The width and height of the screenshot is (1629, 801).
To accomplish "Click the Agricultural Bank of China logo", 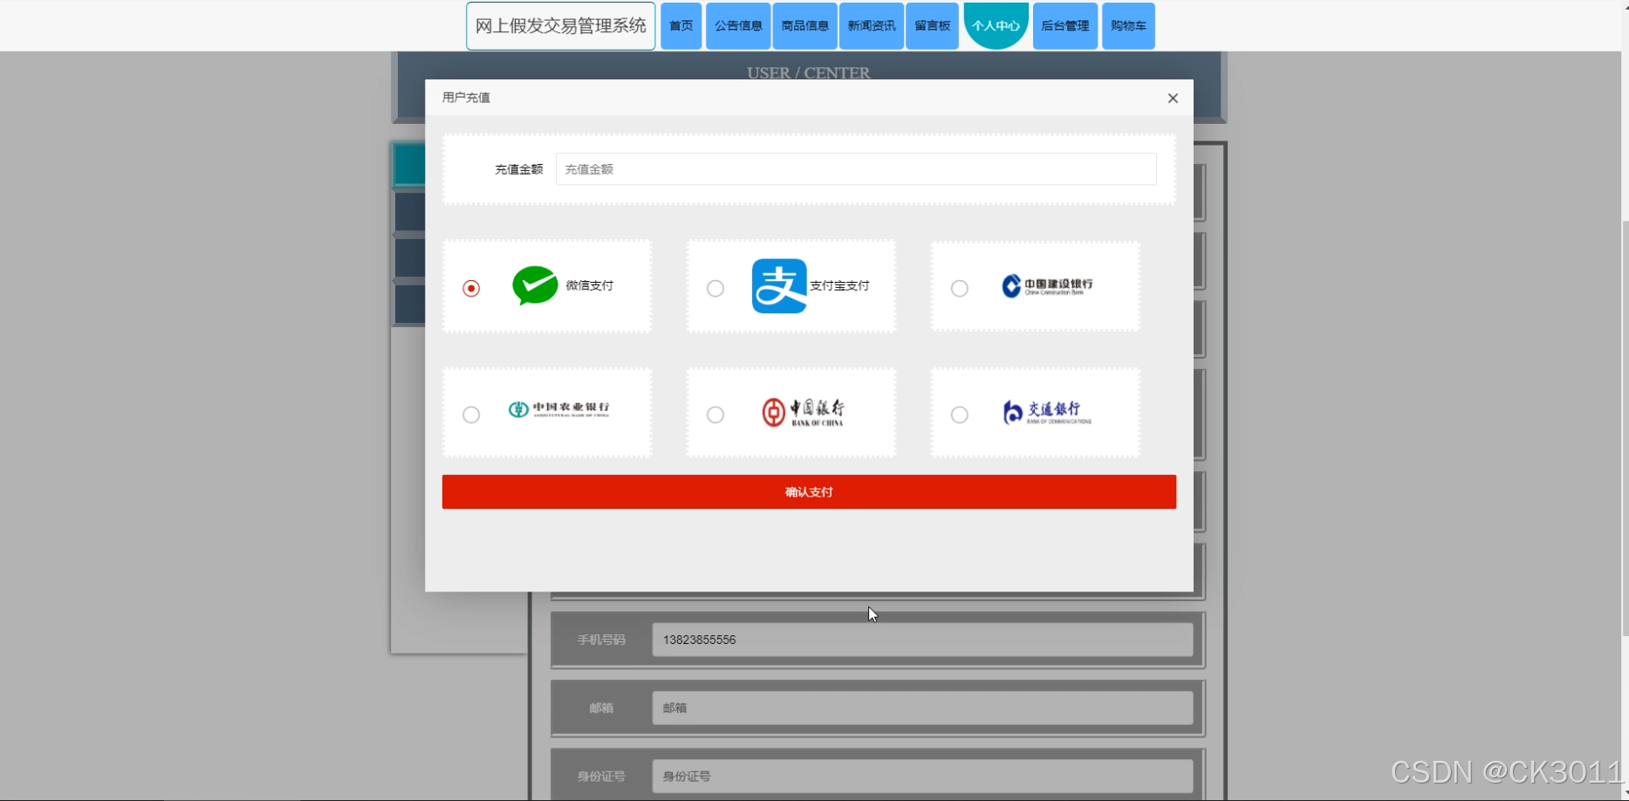I will (x=559, y=409).
